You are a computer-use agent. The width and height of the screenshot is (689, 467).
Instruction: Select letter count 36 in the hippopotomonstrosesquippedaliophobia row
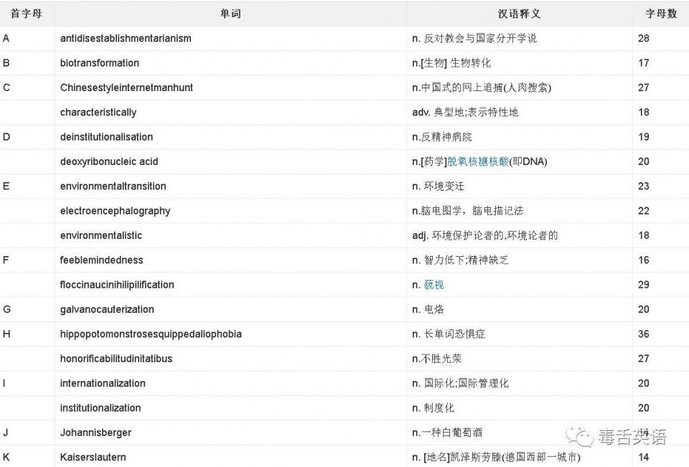[x=644, y=334]
